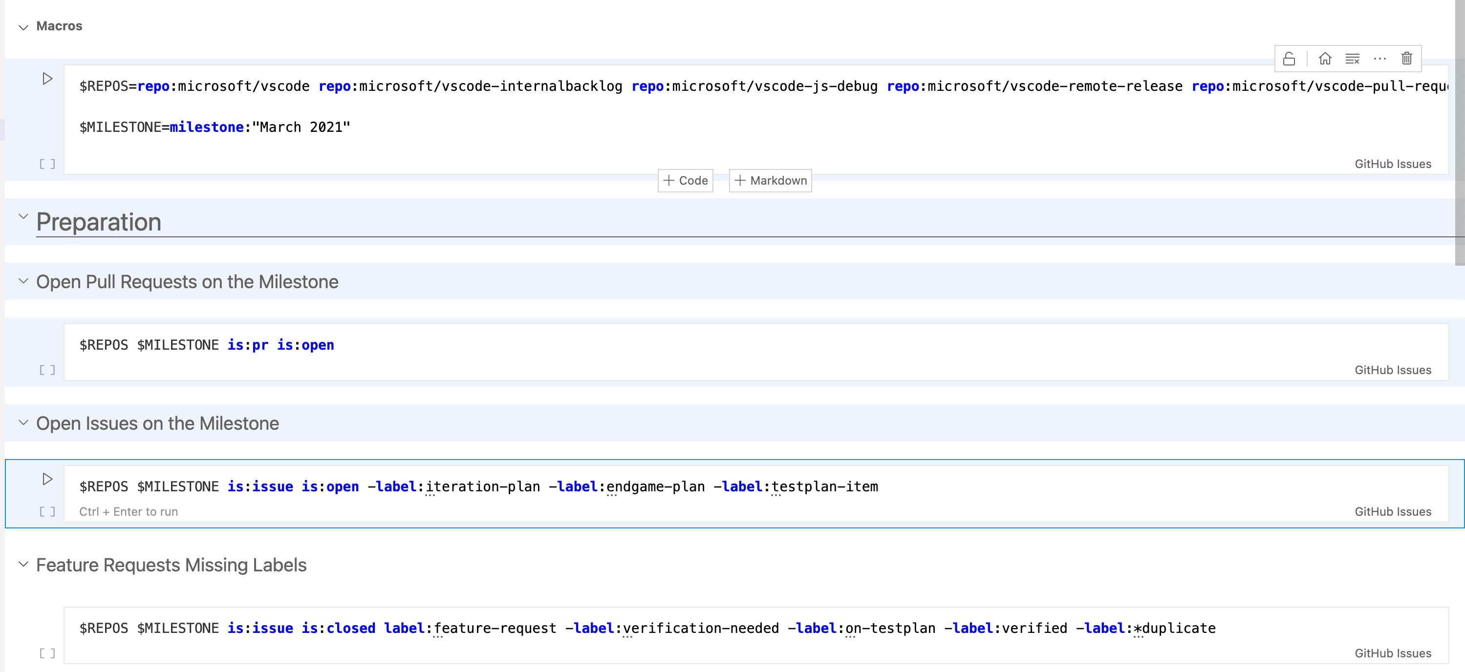1465x672 pixels.
Task: Collapse the Preparation section
Action: [x=23, y=217]
